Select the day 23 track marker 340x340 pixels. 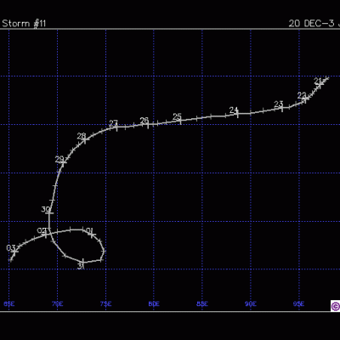coord(282,108)
